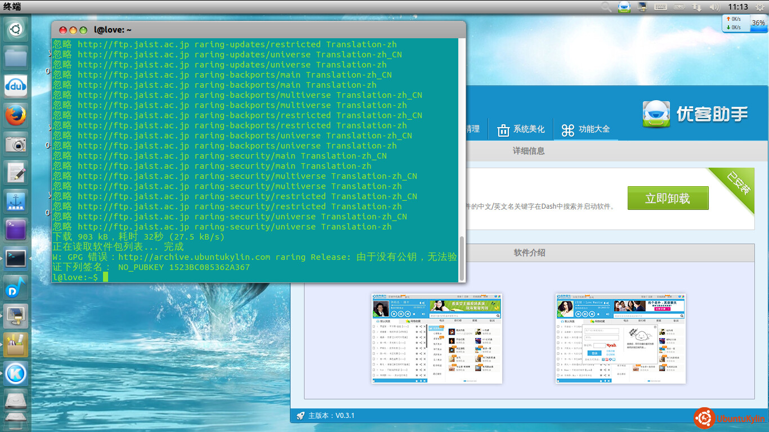Screen dimensions: 769x432
Task: Open the camera screenshot tool
Action: (16, 143)
